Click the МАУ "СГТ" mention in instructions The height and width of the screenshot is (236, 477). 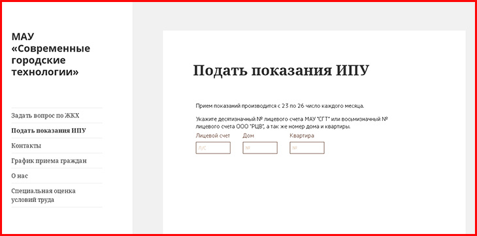pos(318,119)
